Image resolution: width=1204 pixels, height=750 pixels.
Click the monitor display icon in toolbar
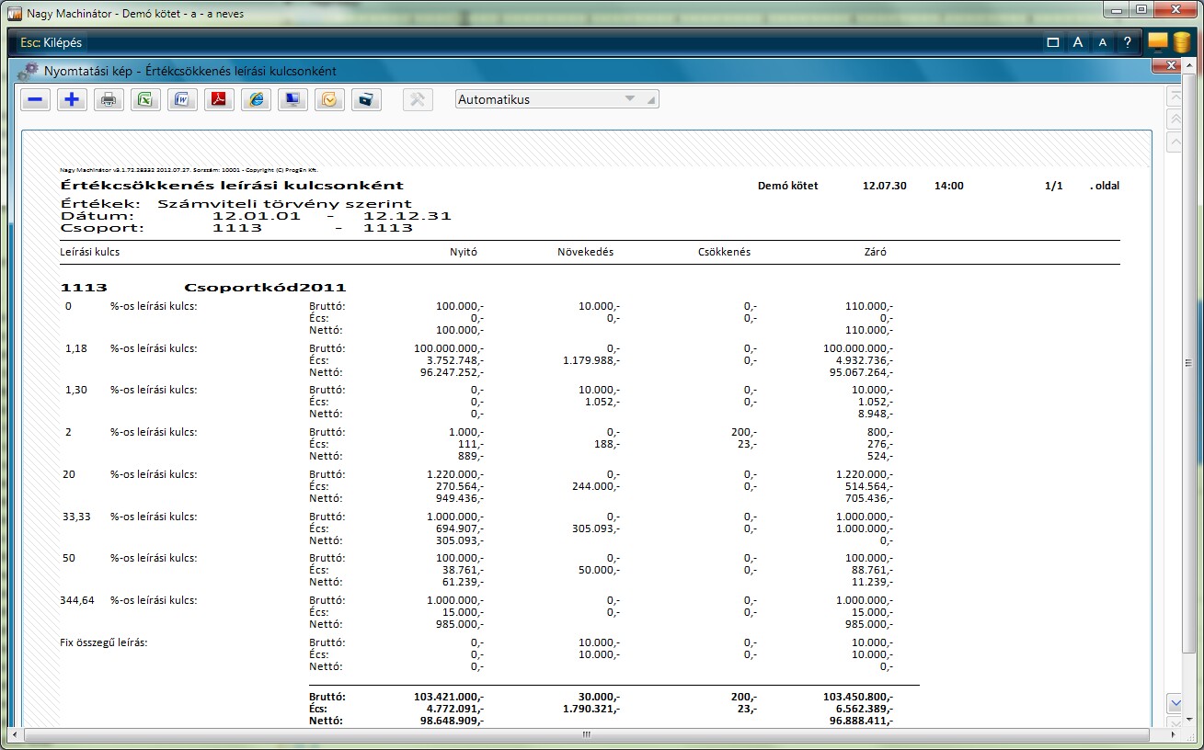point(292,100)
